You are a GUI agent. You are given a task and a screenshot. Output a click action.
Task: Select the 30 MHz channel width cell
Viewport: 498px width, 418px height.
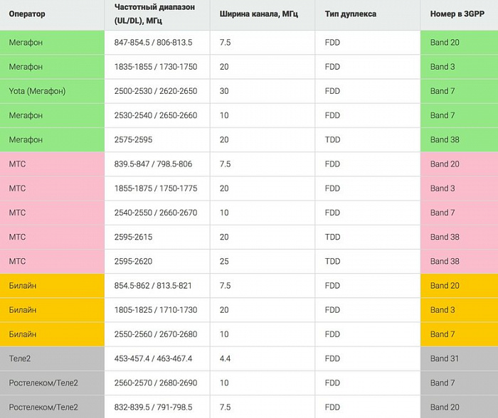coord(263,91)
